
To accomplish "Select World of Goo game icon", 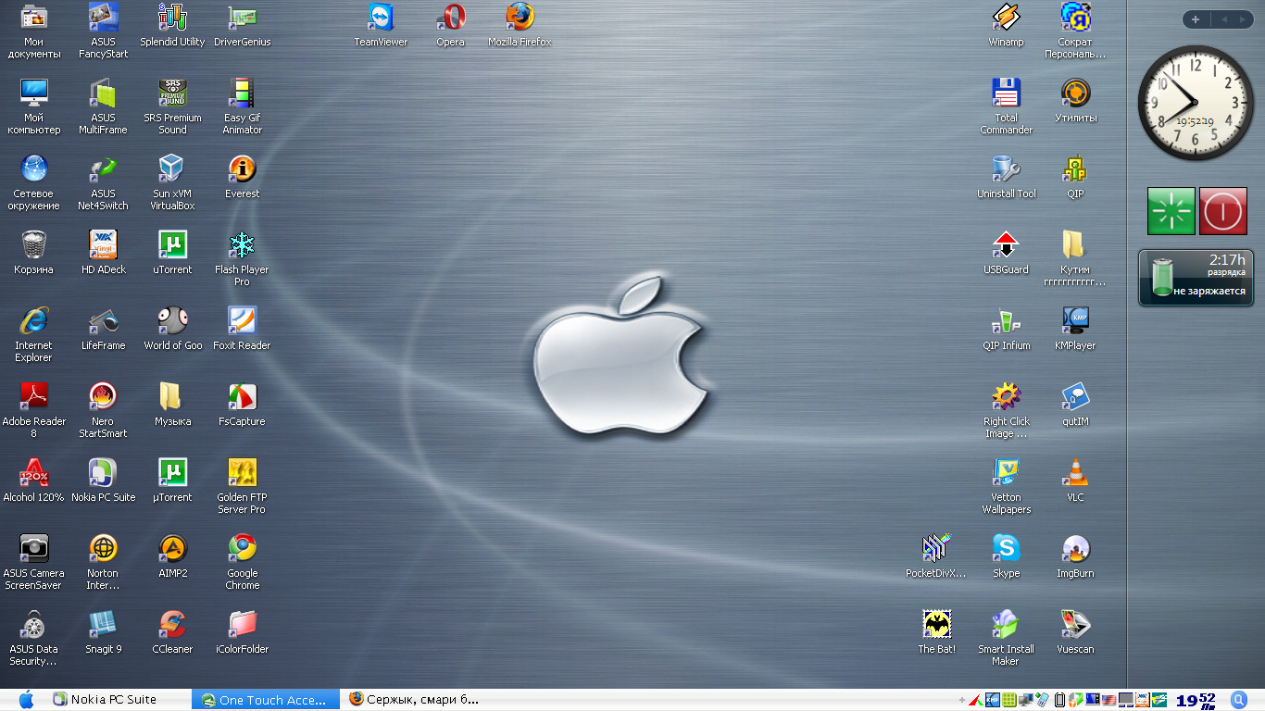I will point(172,320).
